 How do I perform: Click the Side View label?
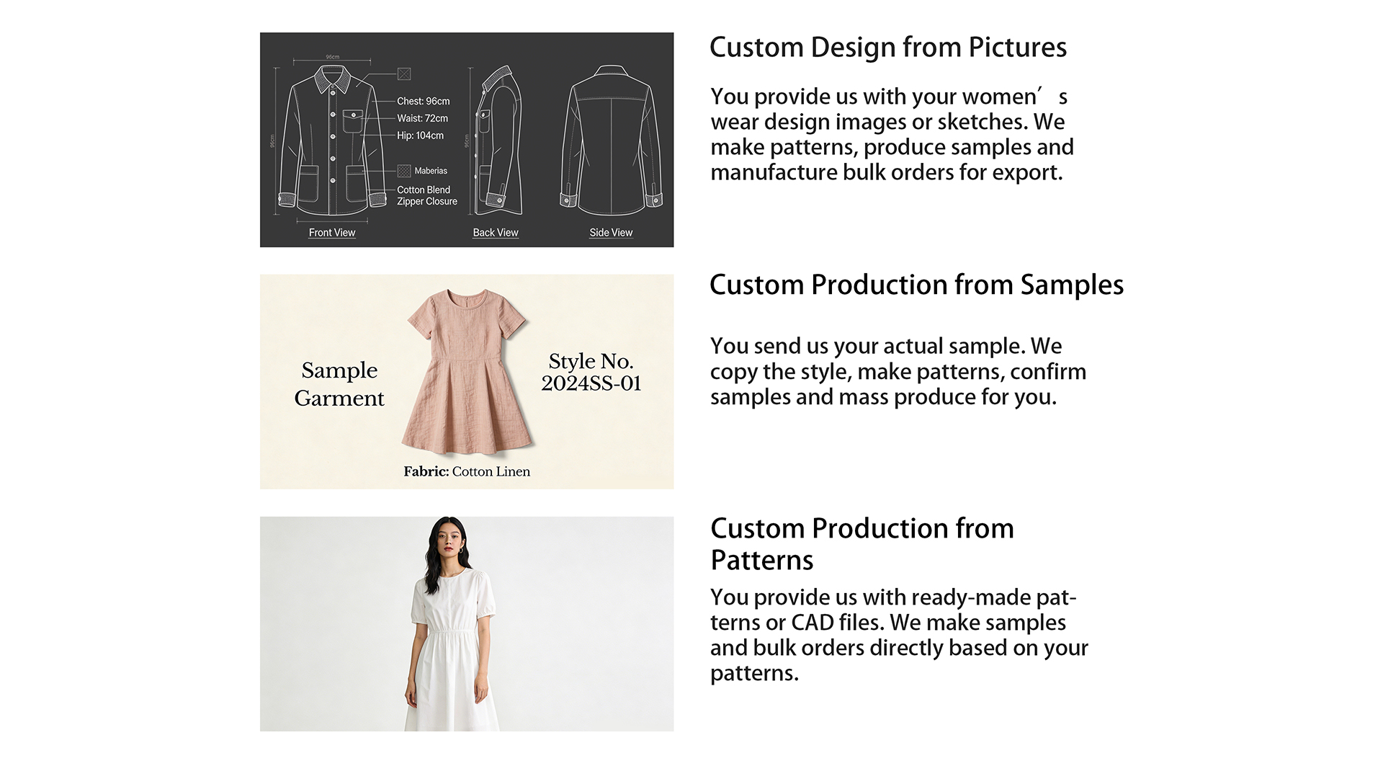point(611,233)
